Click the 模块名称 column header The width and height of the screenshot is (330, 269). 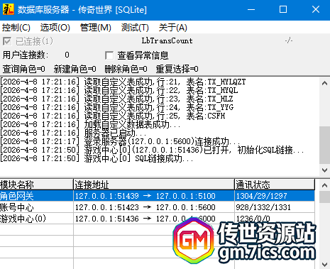coord(36,185)
